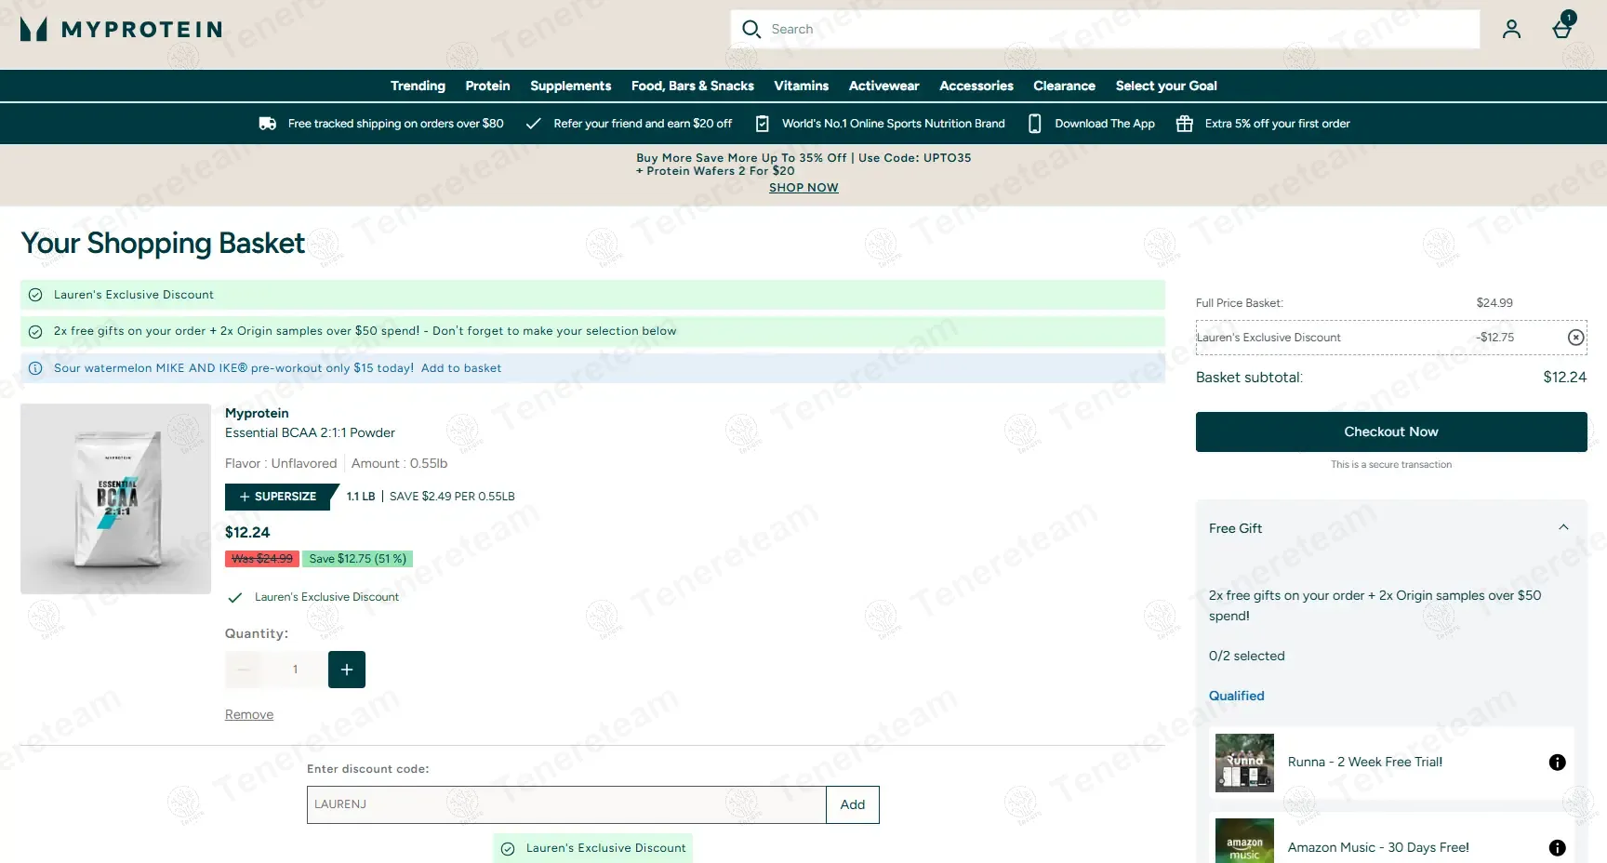The width and height of the screenshot is (1607, 863).
Task: Click the Full Price Basket $24.99 value
Action: click(1494, 303)
